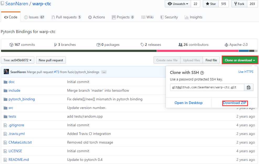Click the blue language bar segment

244,51
